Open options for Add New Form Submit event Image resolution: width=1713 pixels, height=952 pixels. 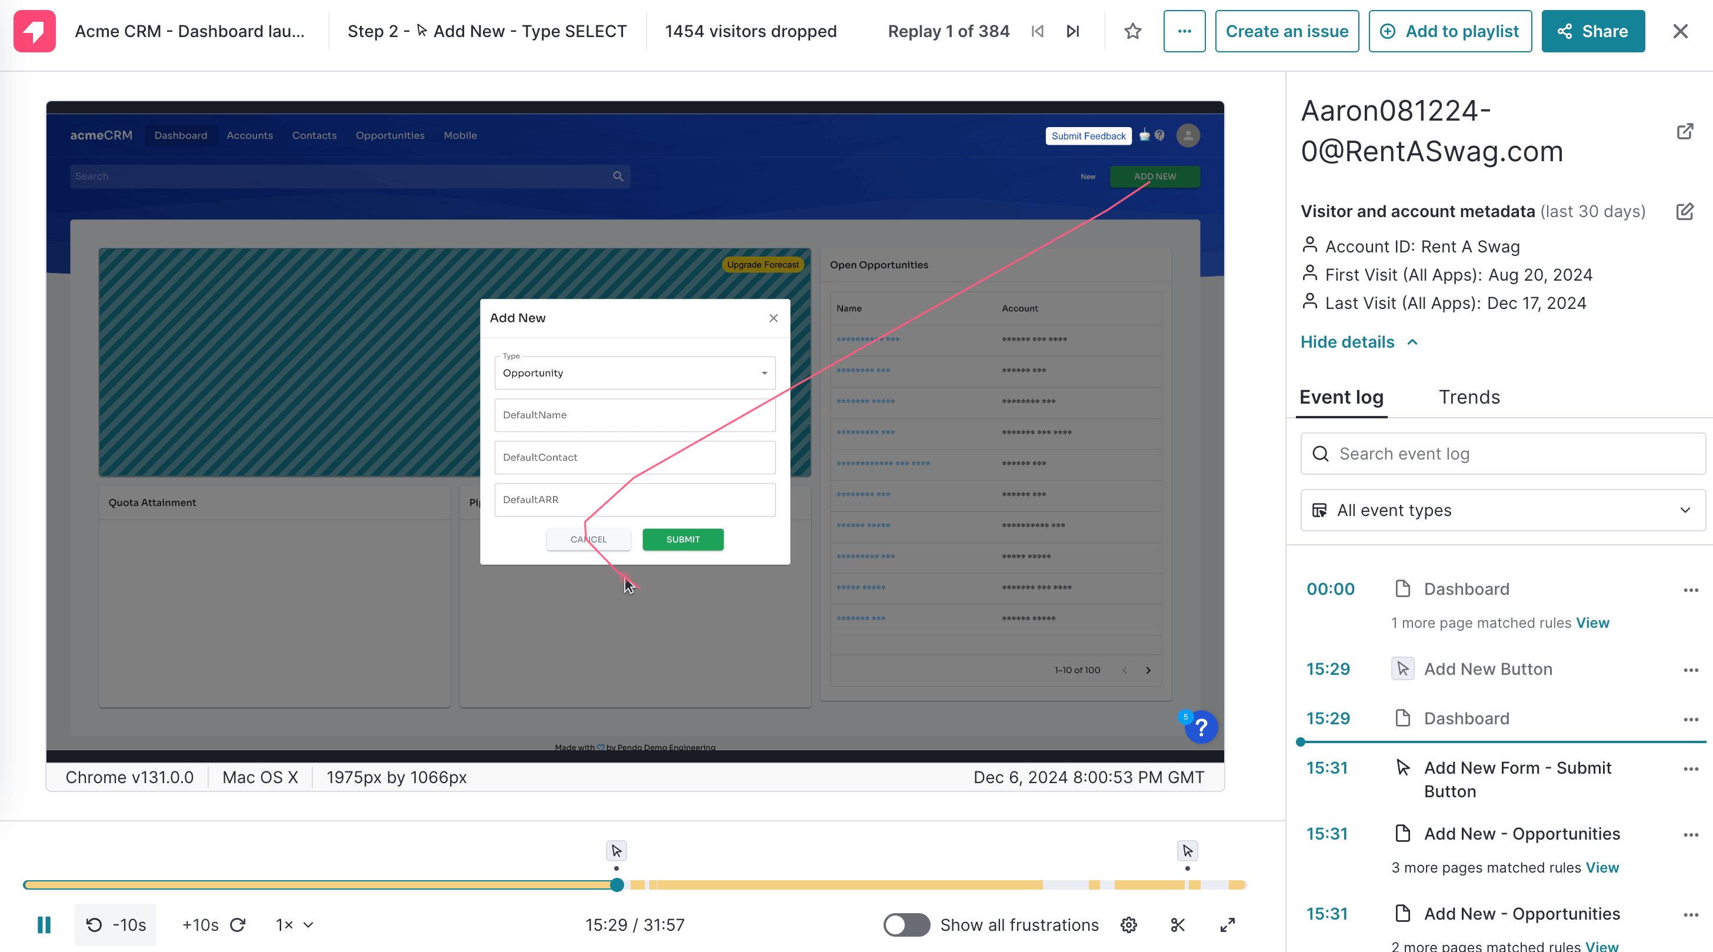click(1691, 769)
